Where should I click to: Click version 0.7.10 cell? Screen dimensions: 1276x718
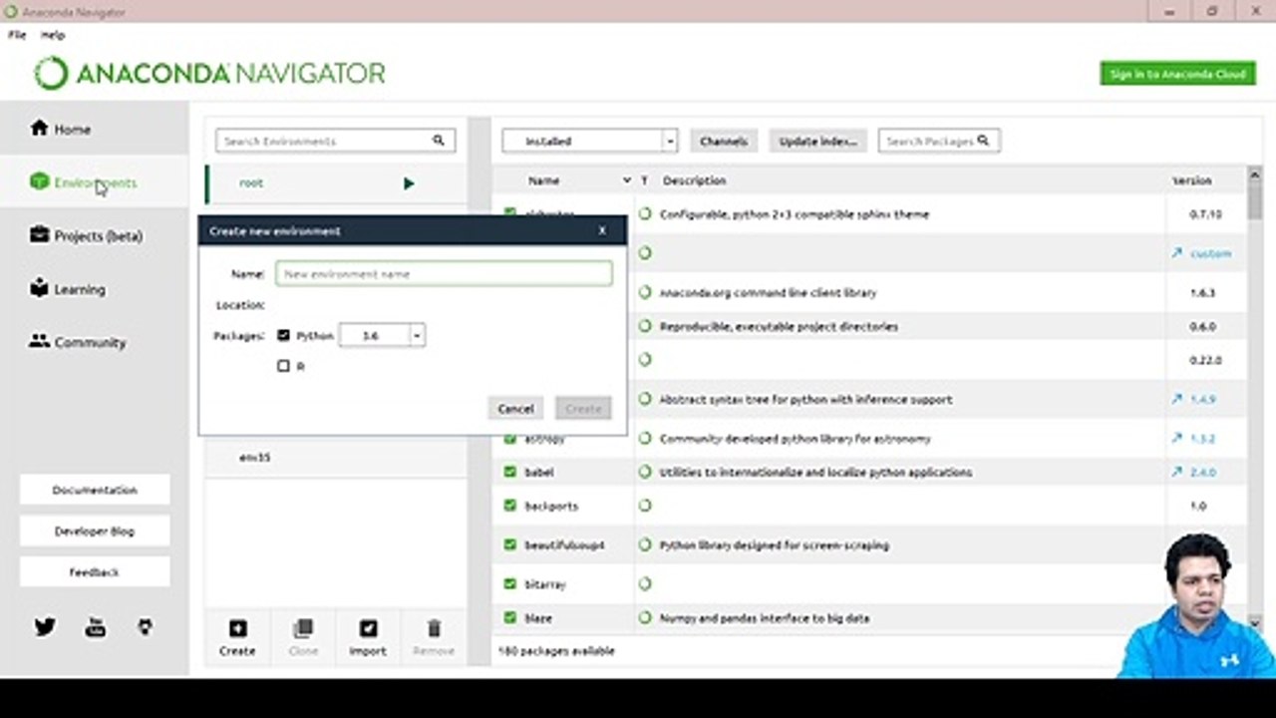1205,213
